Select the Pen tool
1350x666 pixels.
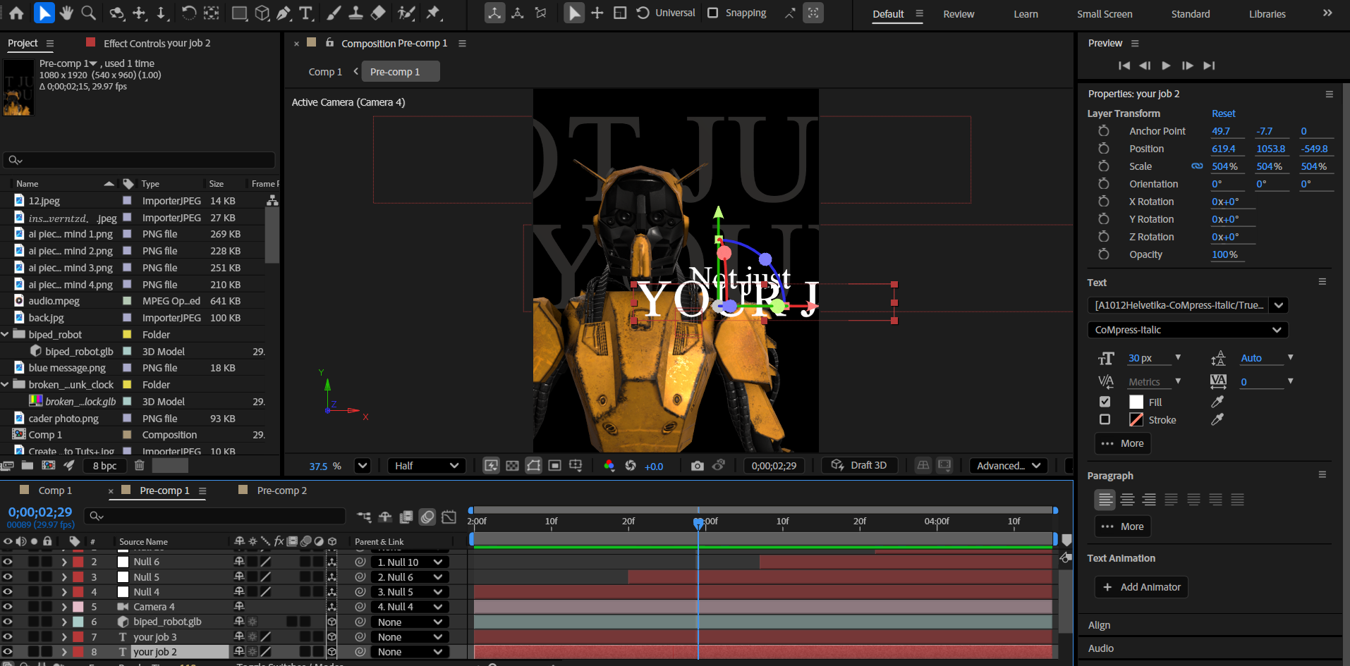[x=284, y=13]
